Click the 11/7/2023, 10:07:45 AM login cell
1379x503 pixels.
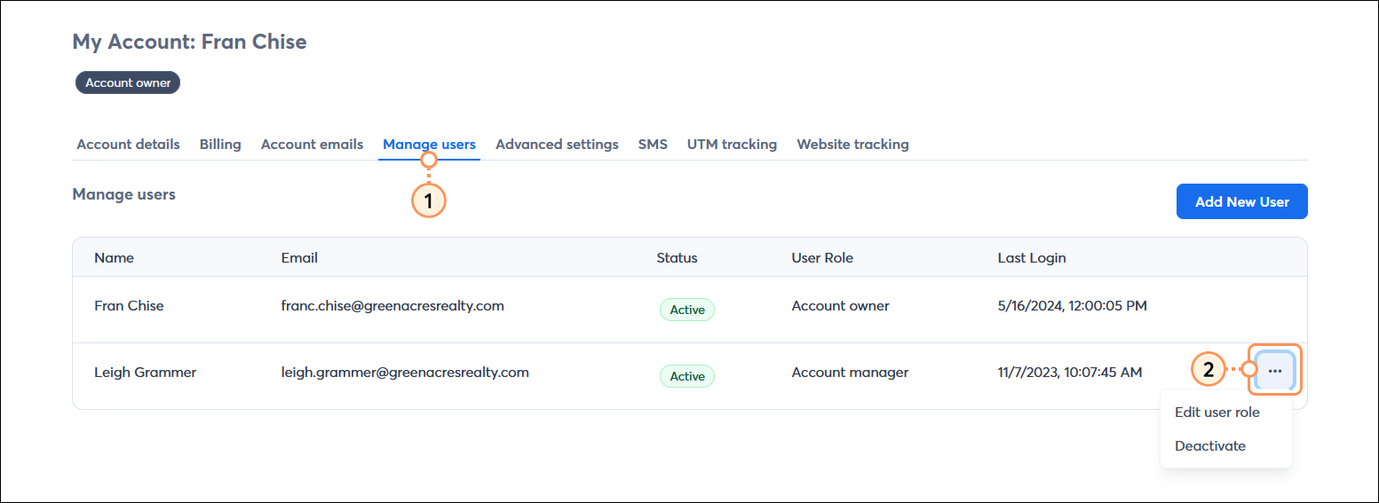click(1070, 373)
